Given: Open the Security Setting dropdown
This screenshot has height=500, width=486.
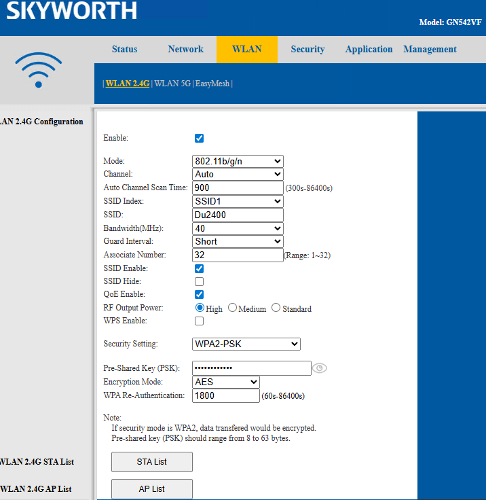Looking at the screenshot, I should coord(246,344).
